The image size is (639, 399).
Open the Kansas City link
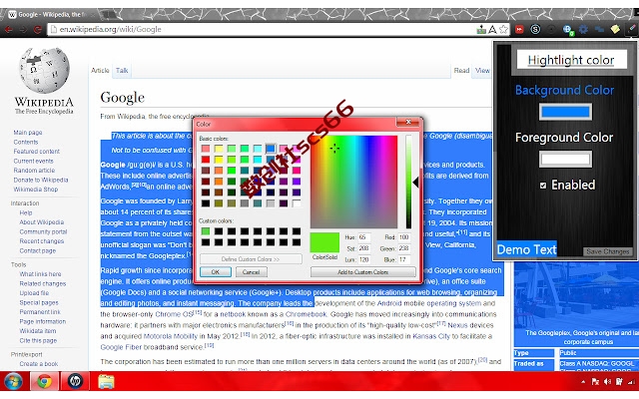[431, 336]
